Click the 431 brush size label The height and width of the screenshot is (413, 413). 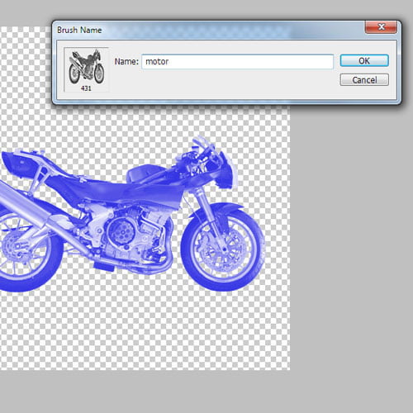[86, 88]
